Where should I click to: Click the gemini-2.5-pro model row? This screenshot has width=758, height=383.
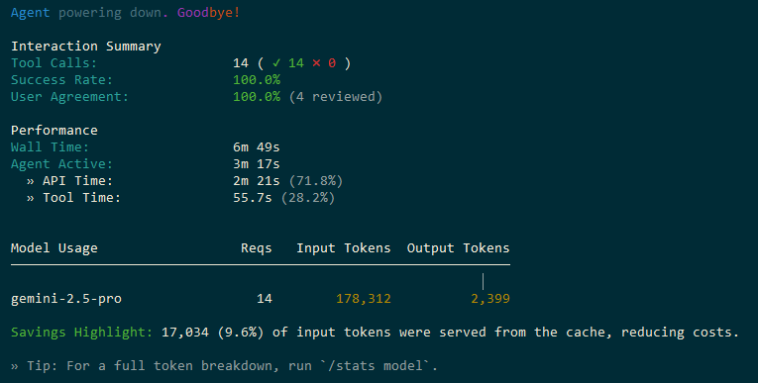coord(260,299)
